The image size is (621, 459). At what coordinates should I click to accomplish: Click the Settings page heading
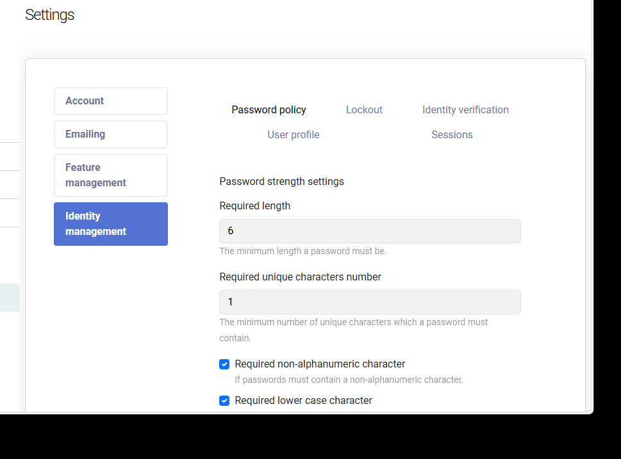pyautogui.click(x=49, y=15)
